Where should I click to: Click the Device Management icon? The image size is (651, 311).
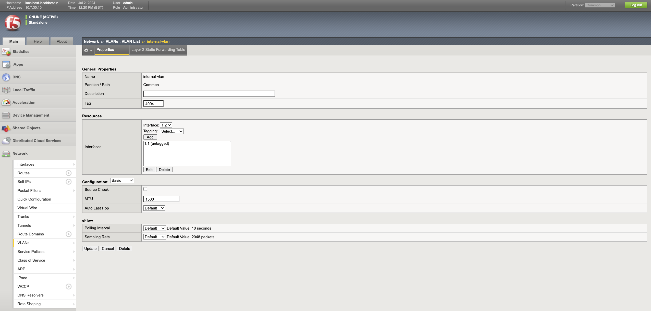tap(6, 115)
